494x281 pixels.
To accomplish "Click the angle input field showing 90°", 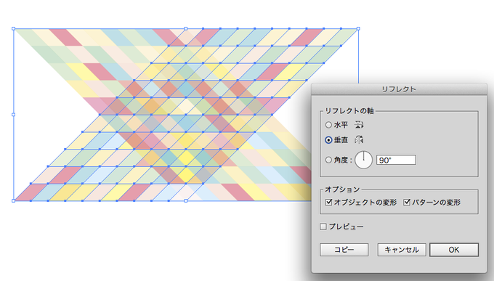I will click(396, 160).
